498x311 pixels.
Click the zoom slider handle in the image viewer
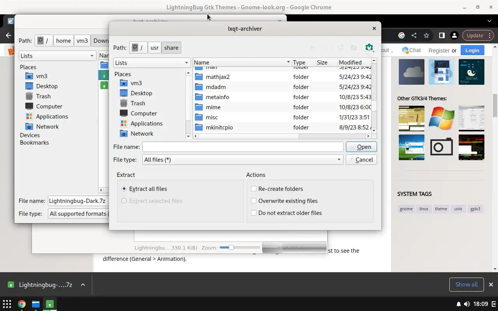click(x=231, y=248)
